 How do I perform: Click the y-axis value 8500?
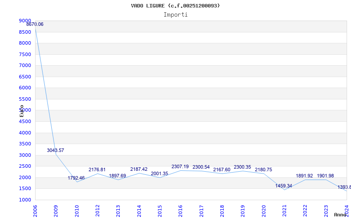[25, 32]
